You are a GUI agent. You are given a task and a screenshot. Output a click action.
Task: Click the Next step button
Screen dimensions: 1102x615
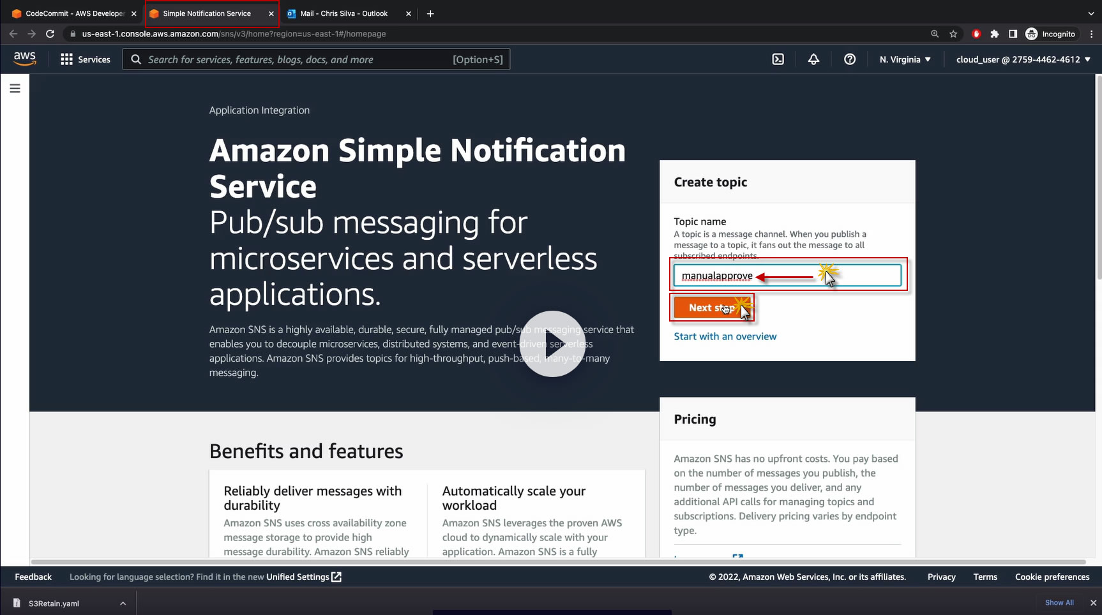(712, 307)
